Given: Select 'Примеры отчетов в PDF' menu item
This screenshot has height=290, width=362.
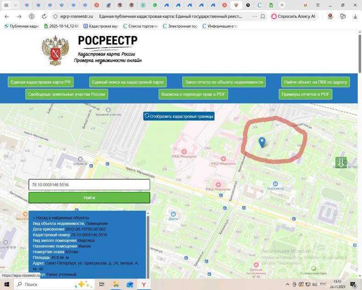Looking at the screenshot, I should coord(305,94).
